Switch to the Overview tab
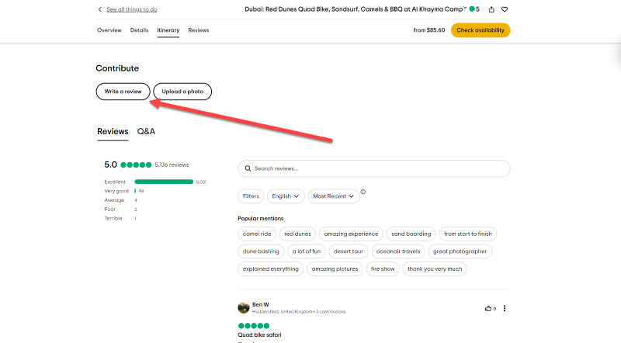Image resolution: width=621 pixels, height=343 pixels. click(109, 30)
